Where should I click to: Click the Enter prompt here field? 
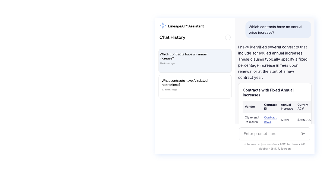coord(270,134)
